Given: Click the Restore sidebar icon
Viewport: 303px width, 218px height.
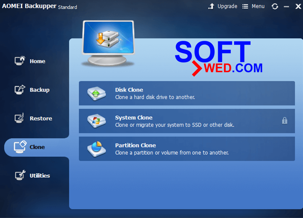Looking at the screenshot, I should tap(19, 118).
